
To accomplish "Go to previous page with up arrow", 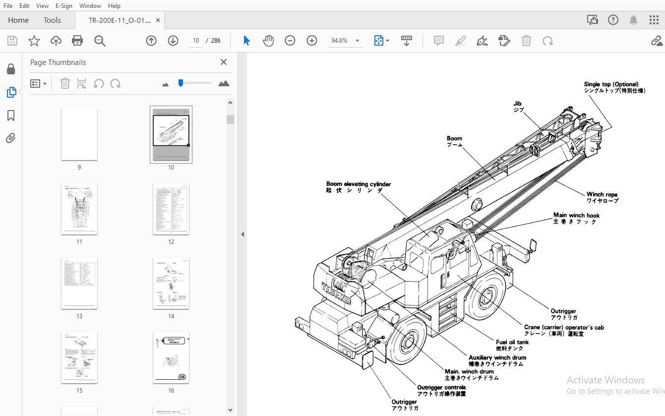I will coord(151,41).
